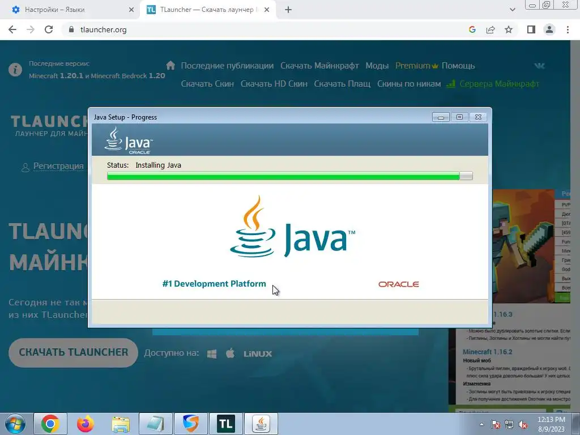
Task: Go back with the browser back arrow
Action: click(12, 29)
